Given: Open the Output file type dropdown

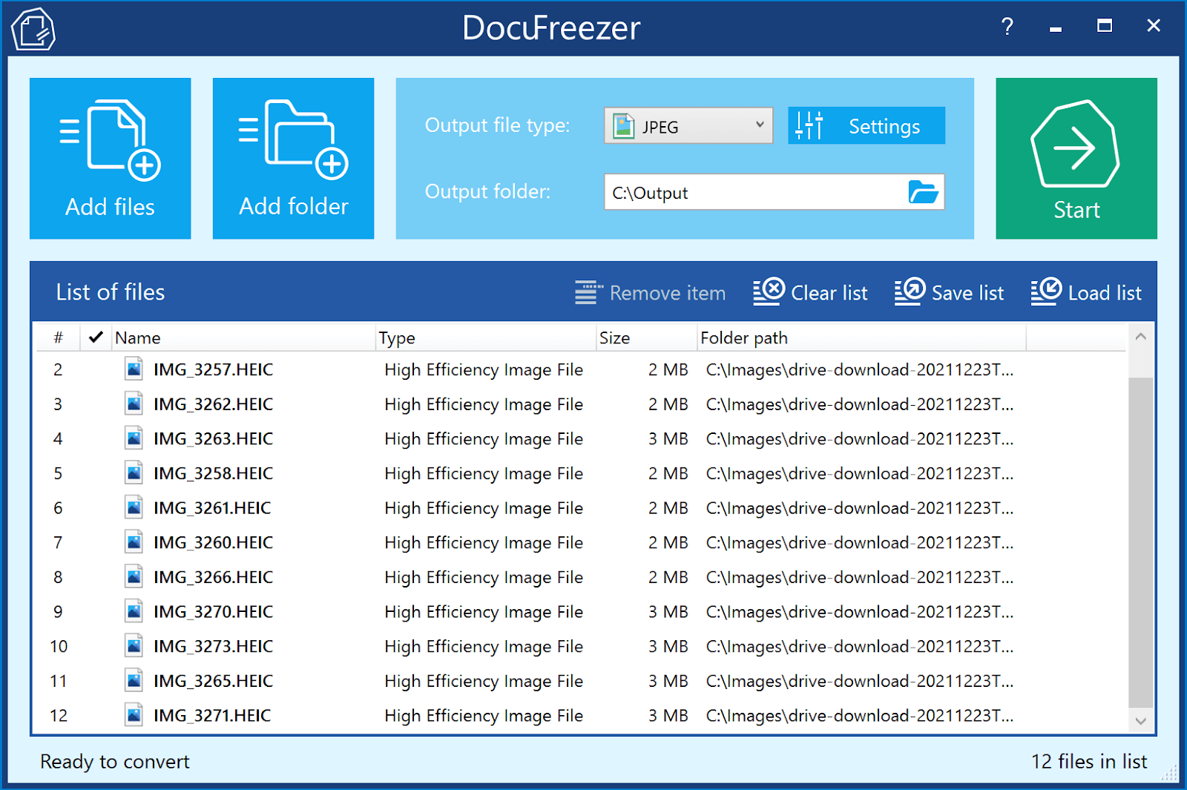Looking at the screenshot, I should coord(758,125).
